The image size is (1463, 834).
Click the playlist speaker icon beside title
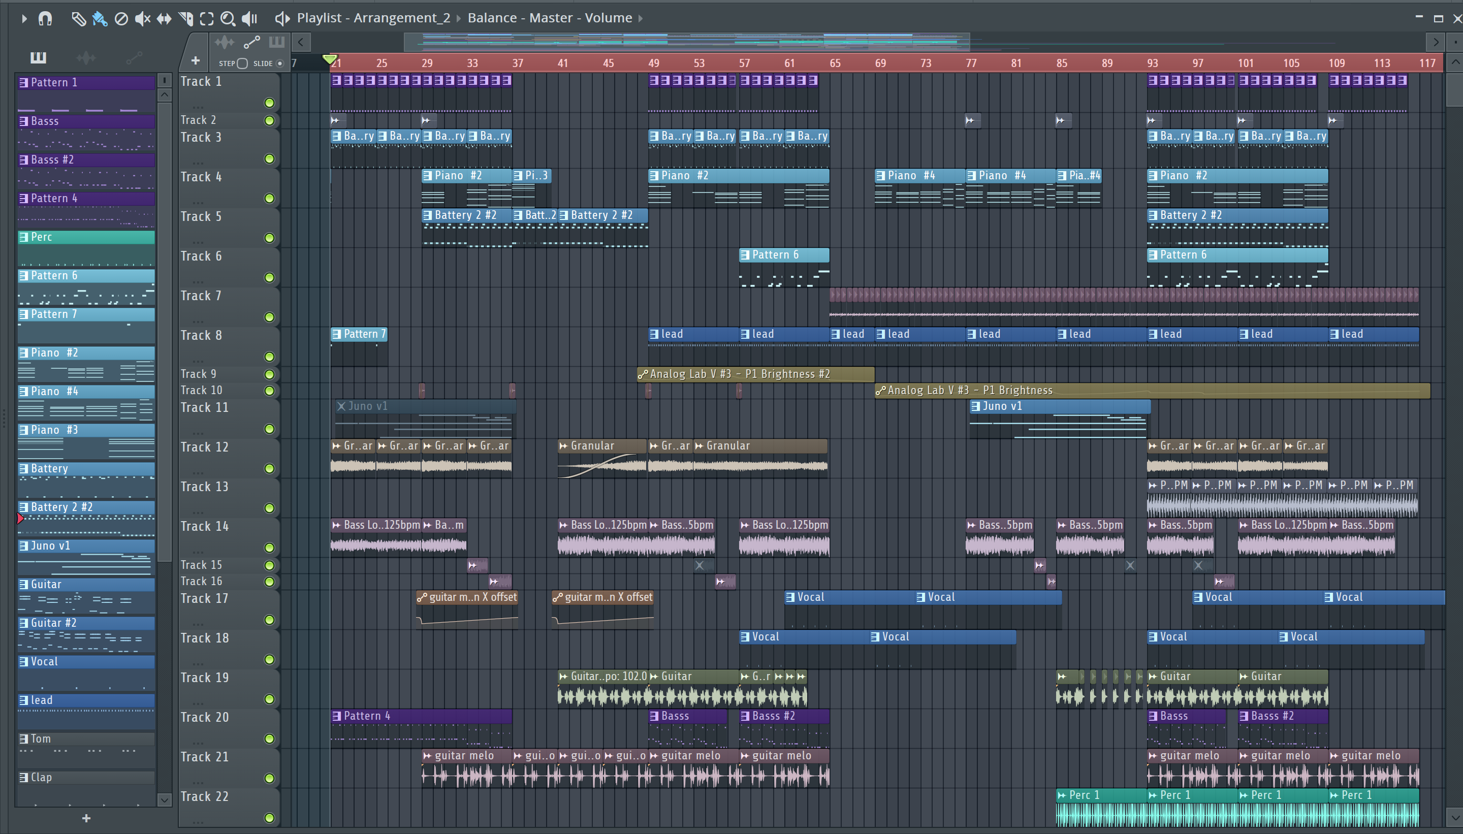pyautogui.click(x=282, y=19)
